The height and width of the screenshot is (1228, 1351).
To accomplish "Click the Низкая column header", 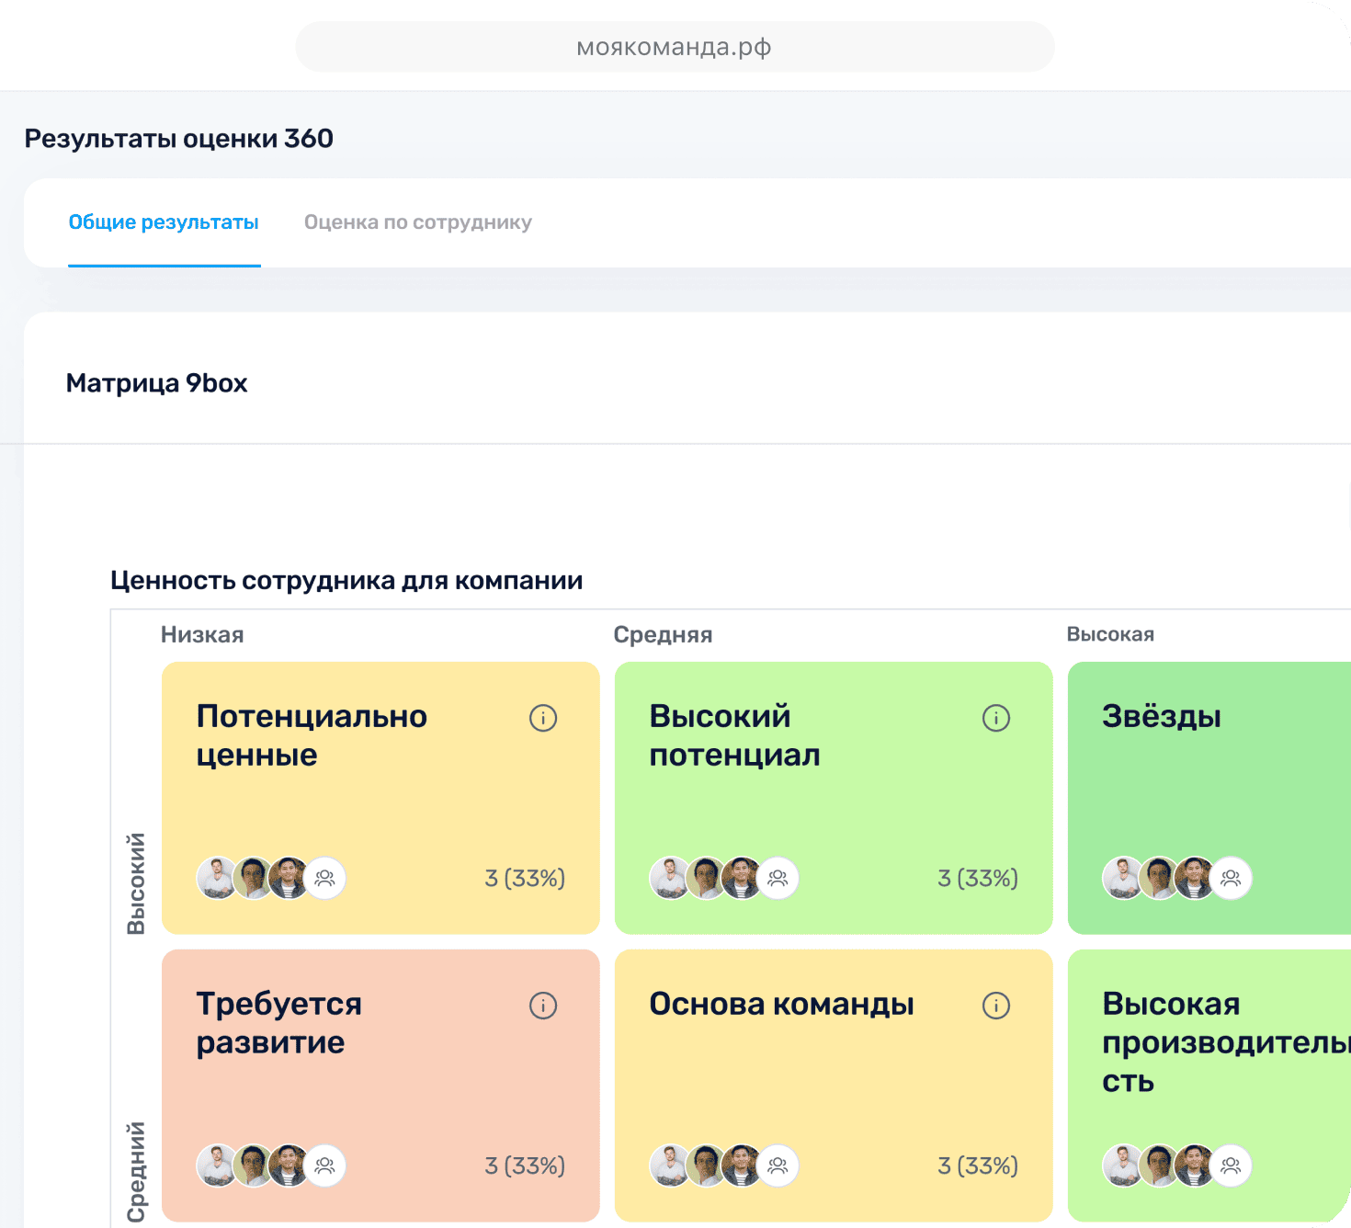I will tap(202, 635).
